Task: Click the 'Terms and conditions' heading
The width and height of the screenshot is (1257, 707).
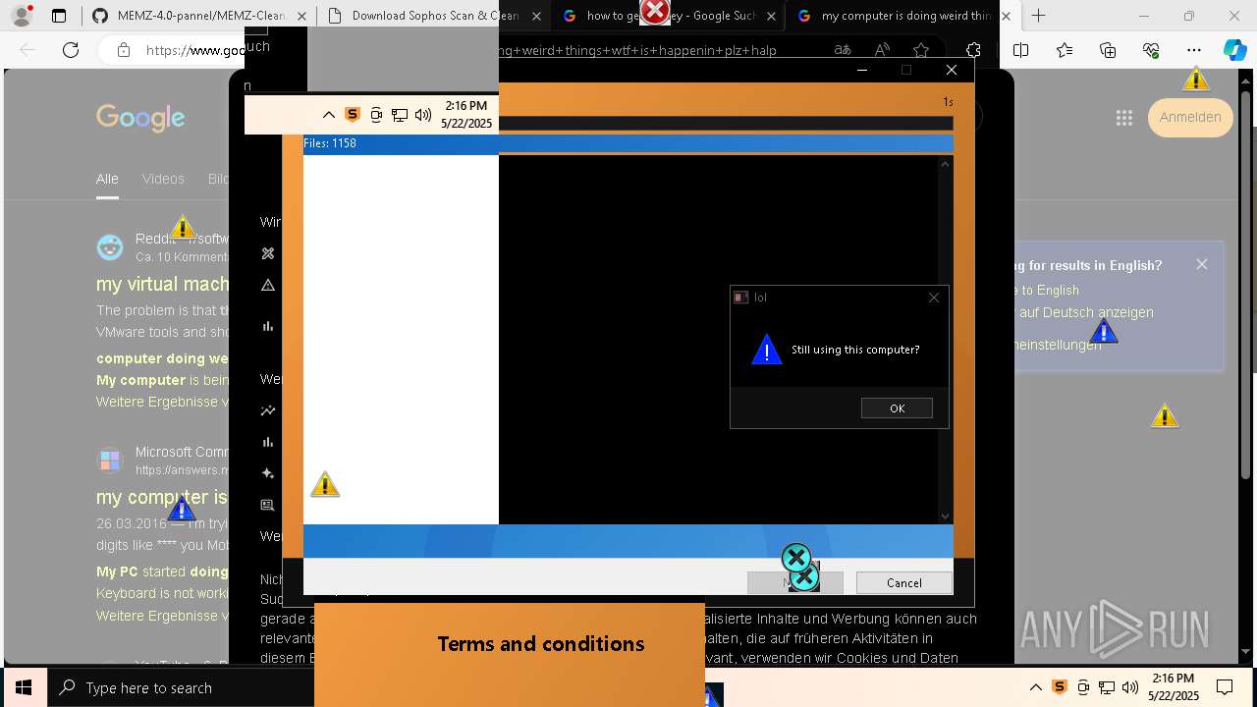Action: pos(541,644)
